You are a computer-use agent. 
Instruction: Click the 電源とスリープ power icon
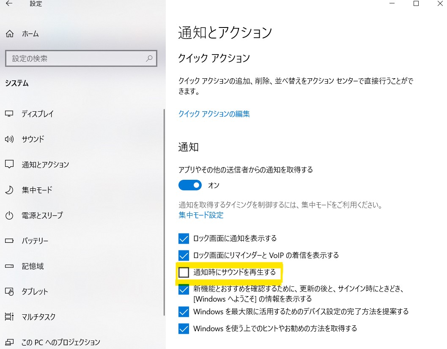tap(9, 215)
